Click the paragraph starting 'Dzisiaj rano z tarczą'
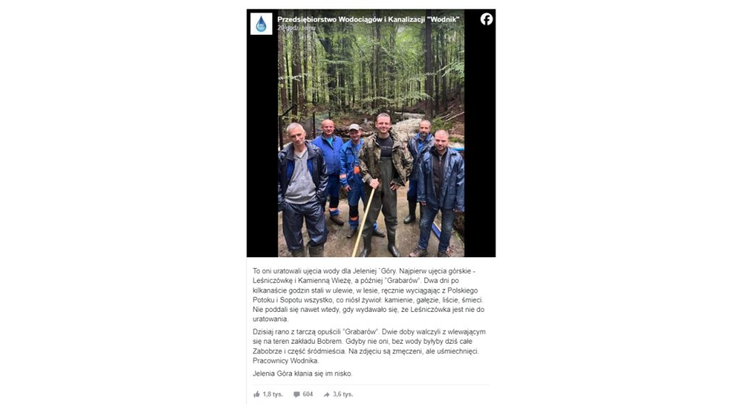Viewport: 740px width, 416px height. [x=369, y=346]
